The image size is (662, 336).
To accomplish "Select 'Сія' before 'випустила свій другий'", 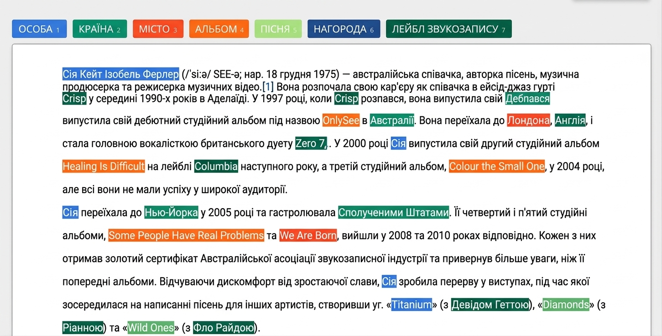I will click(x=398, y=143).
